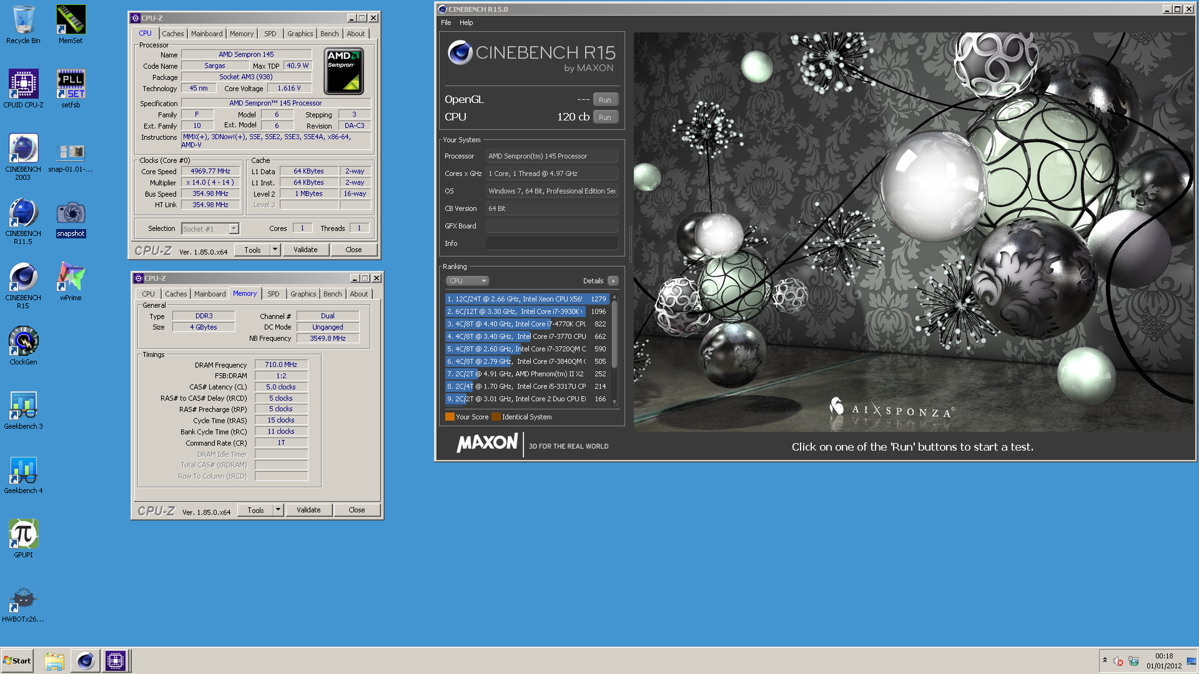Open the CINEBENCH R15 desktop icon

(23, 286)
